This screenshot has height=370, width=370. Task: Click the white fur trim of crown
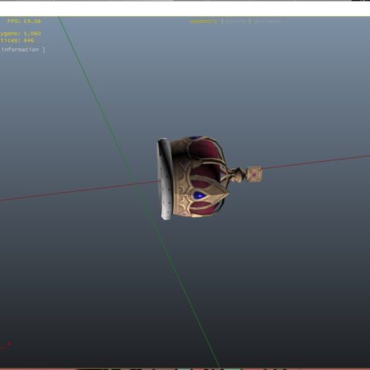pyautogui.click(x=164, y=179)
